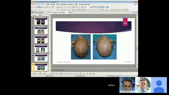Viewport: 169px width, 95px height.
Task: Toggle Italic formatting
Action: click(x=60, y=10)
